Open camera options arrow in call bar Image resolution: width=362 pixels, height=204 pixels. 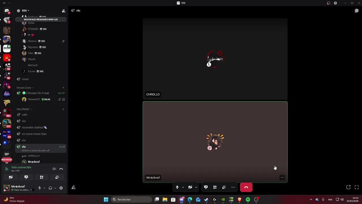[x=196, y=187]
